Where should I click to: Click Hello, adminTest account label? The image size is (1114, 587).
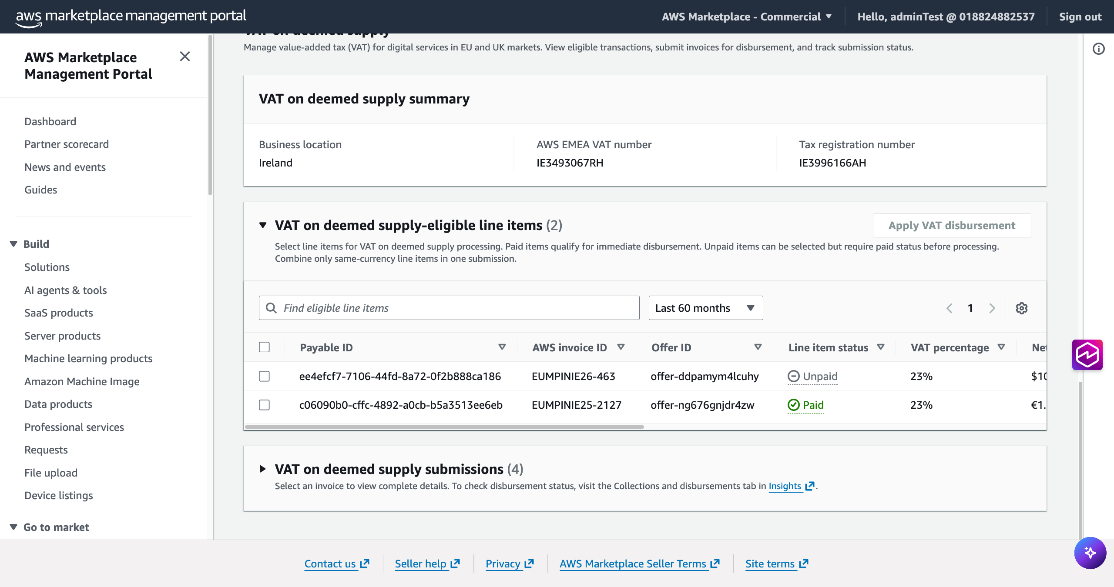(x=946, y=17)
